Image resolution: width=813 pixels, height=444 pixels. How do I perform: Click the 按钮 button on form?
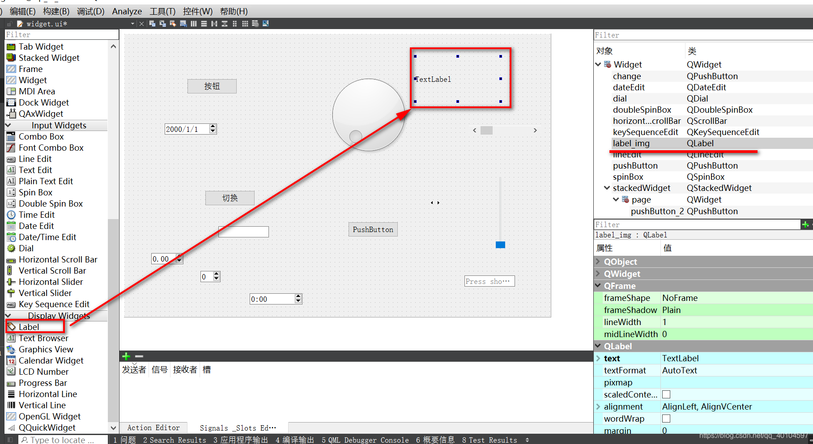point(212,86)
